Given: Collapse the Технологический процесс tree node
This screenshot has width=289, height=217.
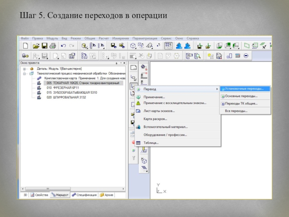Looking at the screenshot, I should point(24,73).
